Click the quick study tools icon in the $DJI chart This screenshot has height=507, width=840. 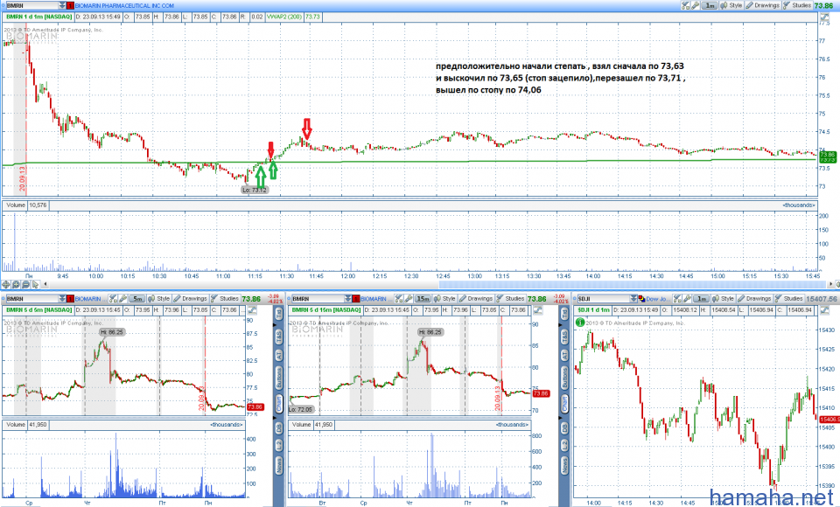(x=677, y=299)
